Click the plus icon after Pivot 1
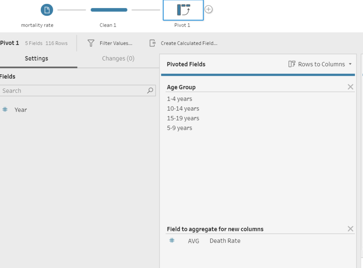The height and width of the screenshot is (268, 363). [209, 10]
